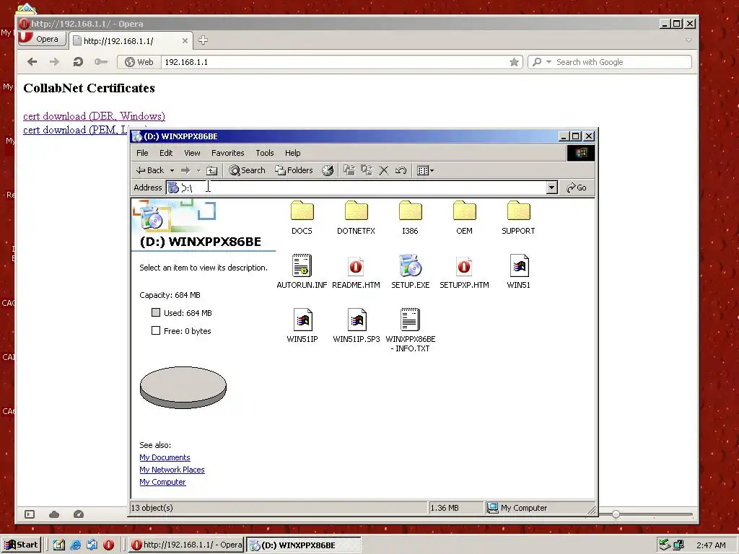Open the Help menu

[x=292, y=153]
